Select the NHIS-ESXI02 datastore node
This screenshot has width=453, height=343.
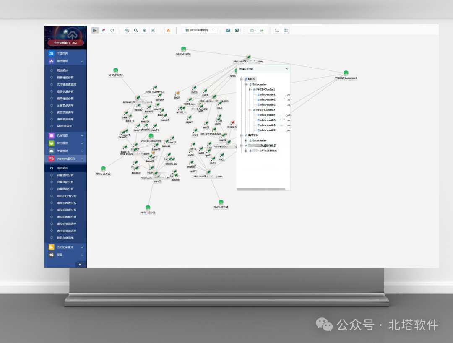tap(148, 207)
